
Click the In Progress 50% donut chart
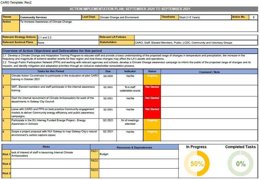click(x=197, y=163)
